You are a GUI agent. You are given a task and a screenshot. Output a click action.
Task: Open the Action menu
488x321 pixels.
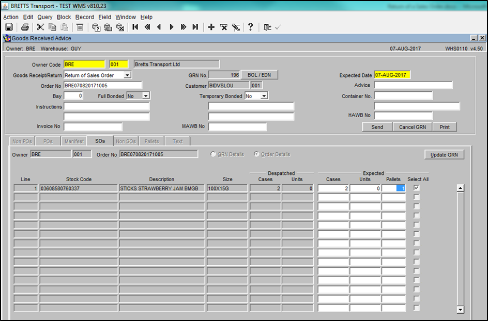11,17
